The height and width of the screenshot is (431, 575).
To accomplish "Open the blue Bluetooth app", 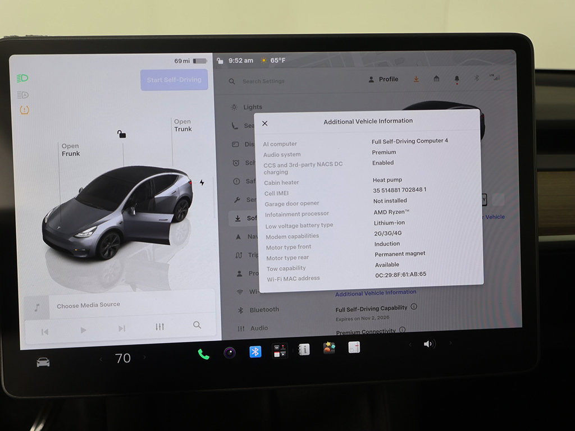I will pyautogui.click(x=255, y=352).
